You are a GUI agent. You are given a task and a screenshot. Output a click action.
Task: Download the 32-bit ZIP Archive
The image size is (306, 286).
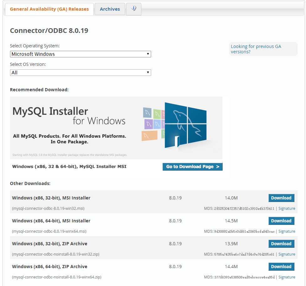coord(281,244)
